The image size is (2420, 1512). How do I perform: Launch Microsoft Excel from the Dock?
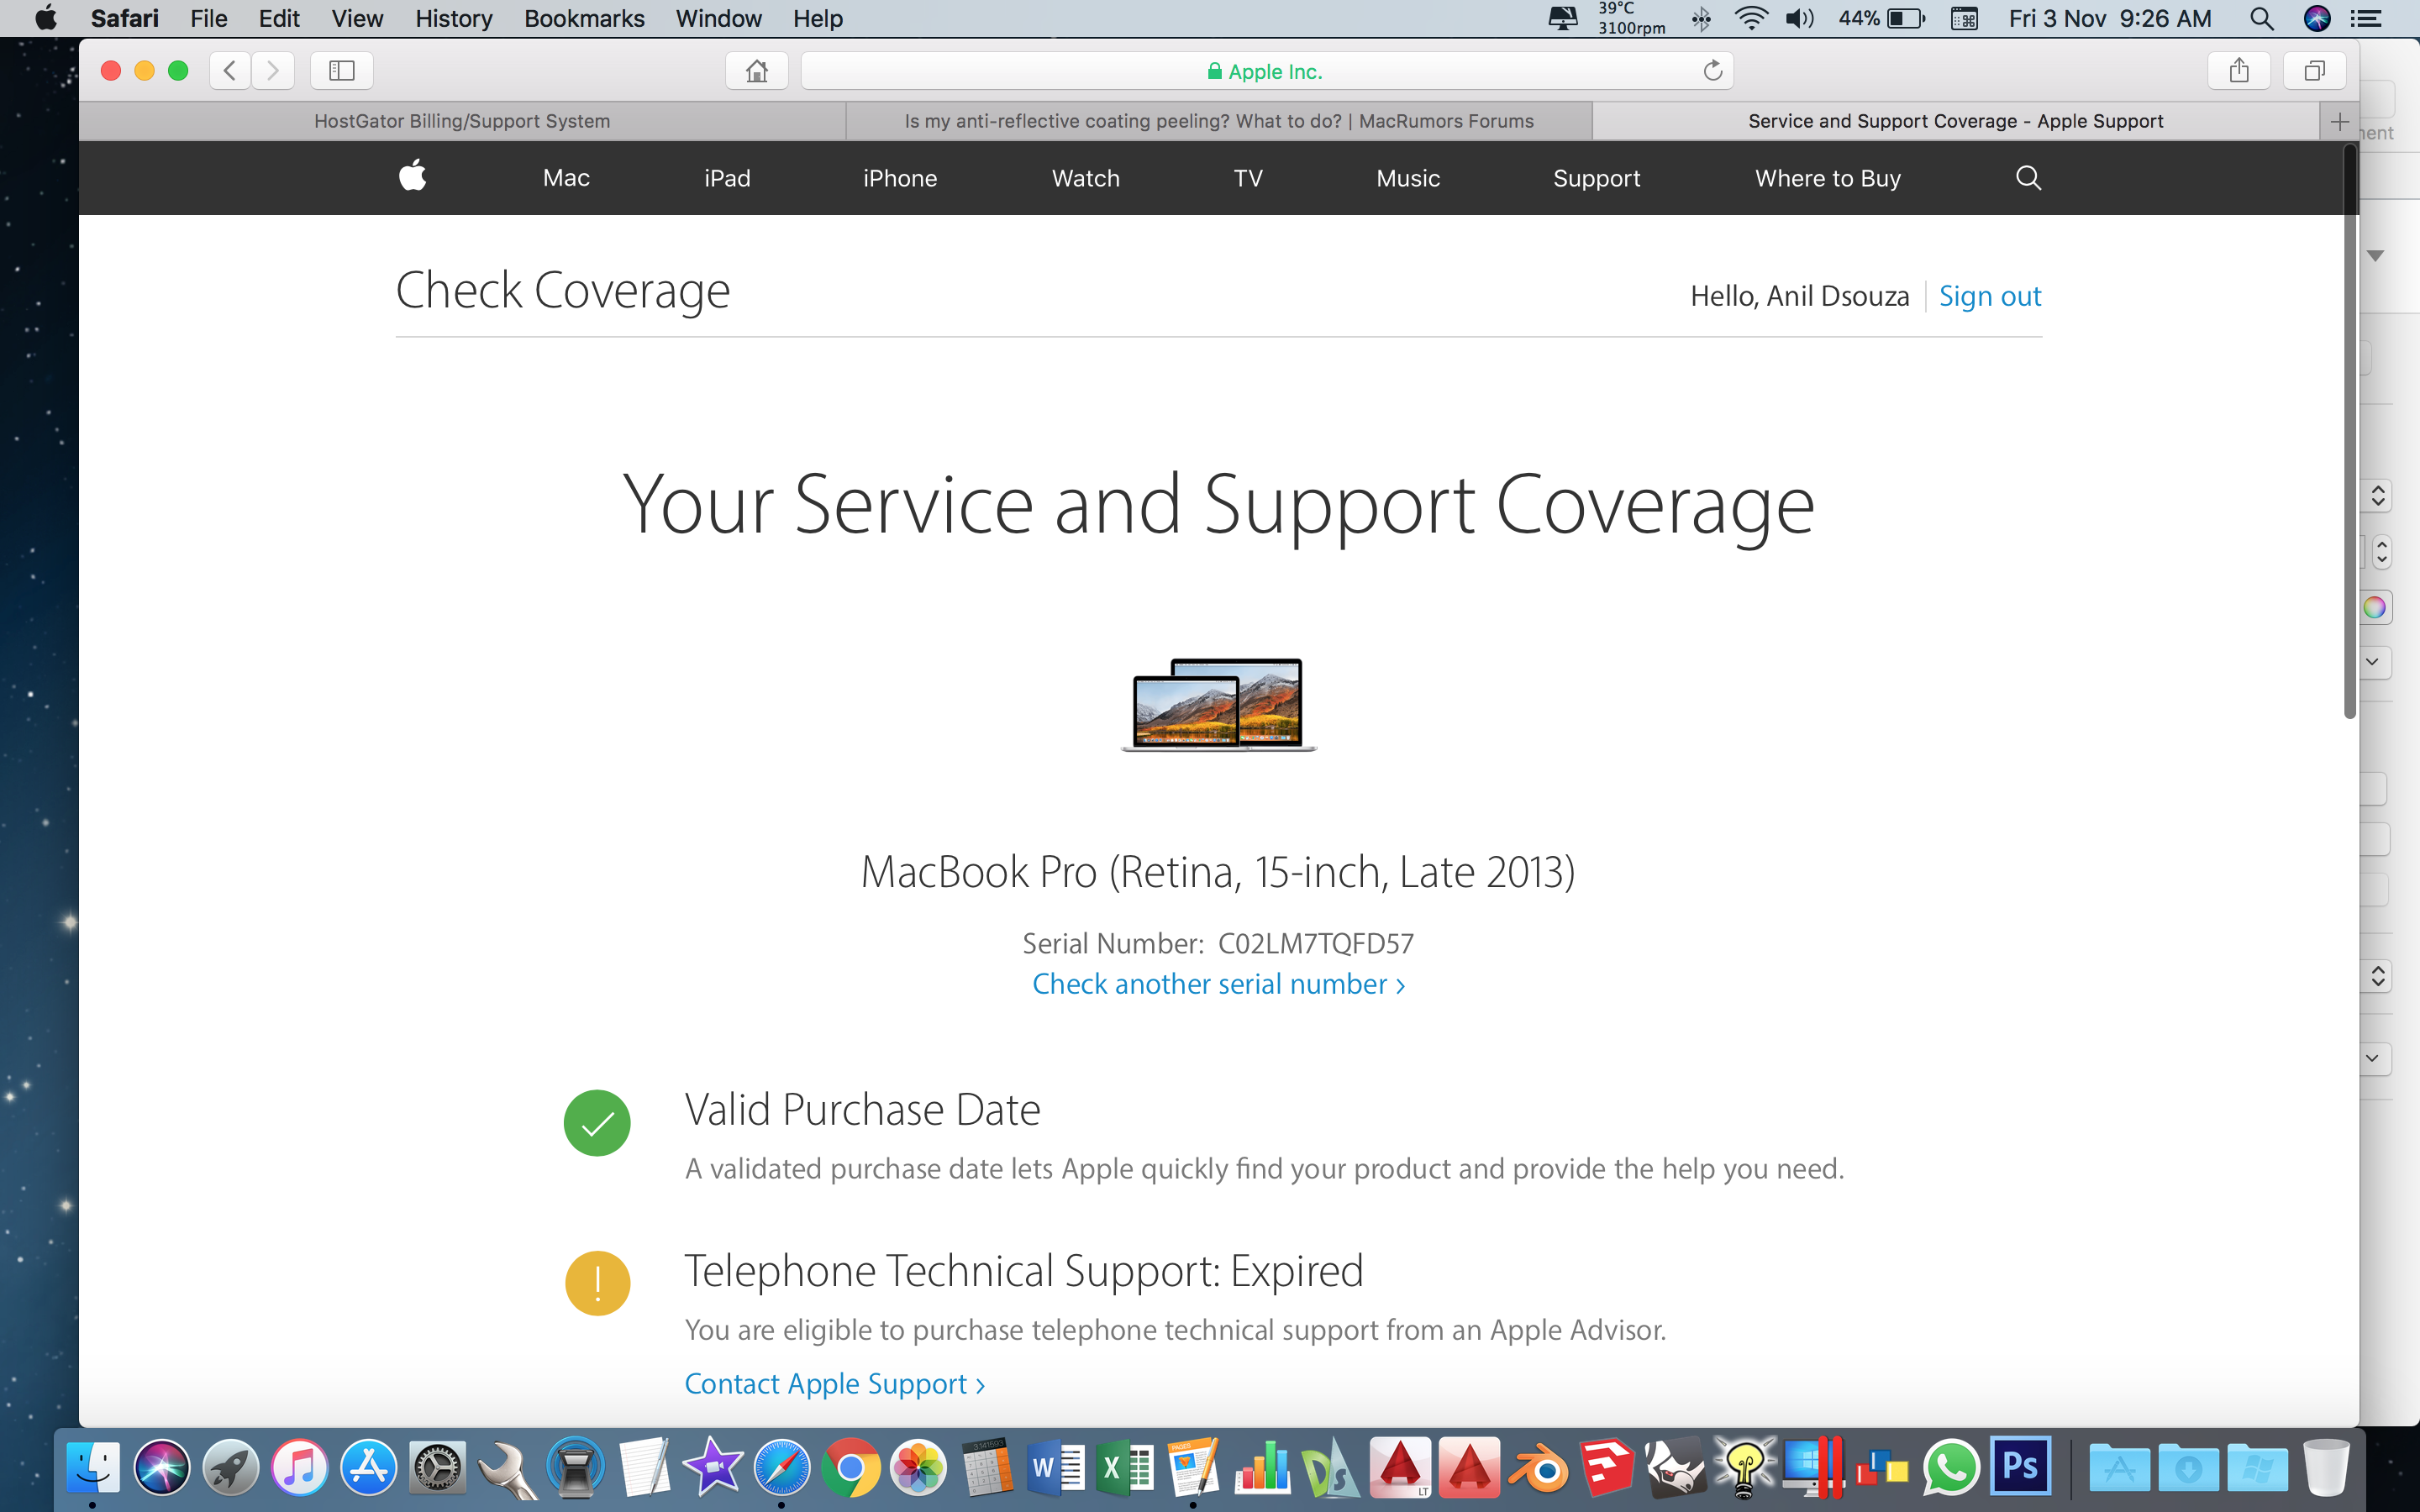pyautogui.click(x=1125, y=1468)
